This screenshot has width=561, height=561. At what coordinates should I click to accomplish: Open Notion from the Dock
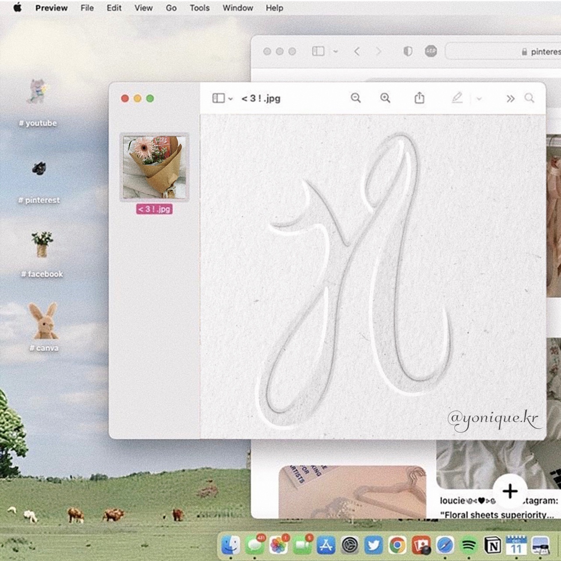[x=493, y=545]
